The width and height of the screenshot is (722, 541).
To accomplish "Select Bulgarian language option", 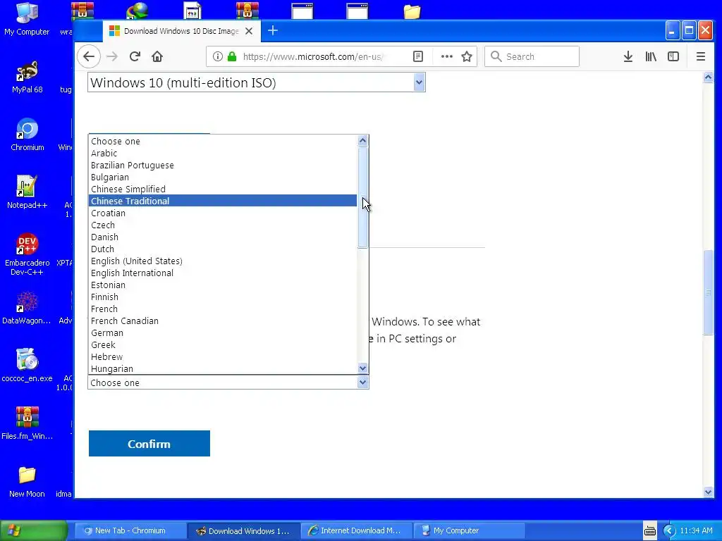I will coord(222,177).
